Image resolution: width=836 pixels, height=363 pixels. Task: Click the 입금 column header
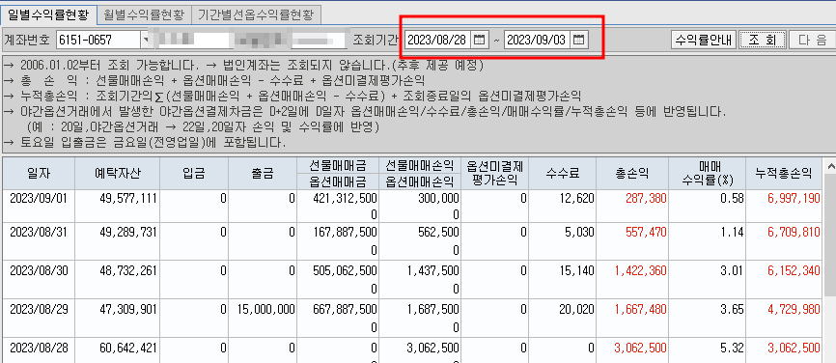pyautogui.click(x=193, y=173)
